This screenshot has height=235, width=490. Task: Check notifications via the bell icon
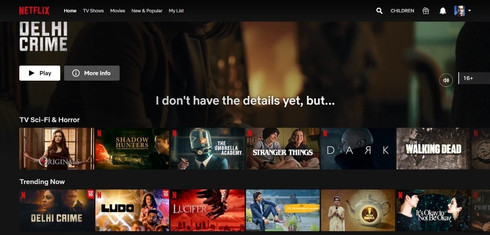tap(443, 10)
